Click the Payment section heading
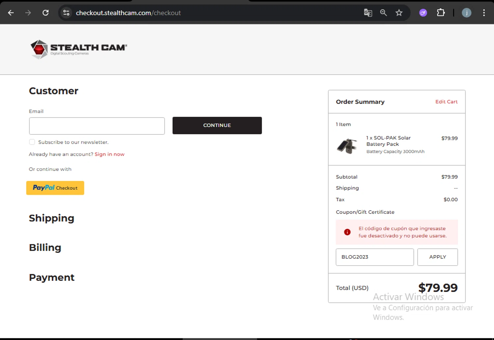Viewport: 494px width, 340px height. (52, 278)
